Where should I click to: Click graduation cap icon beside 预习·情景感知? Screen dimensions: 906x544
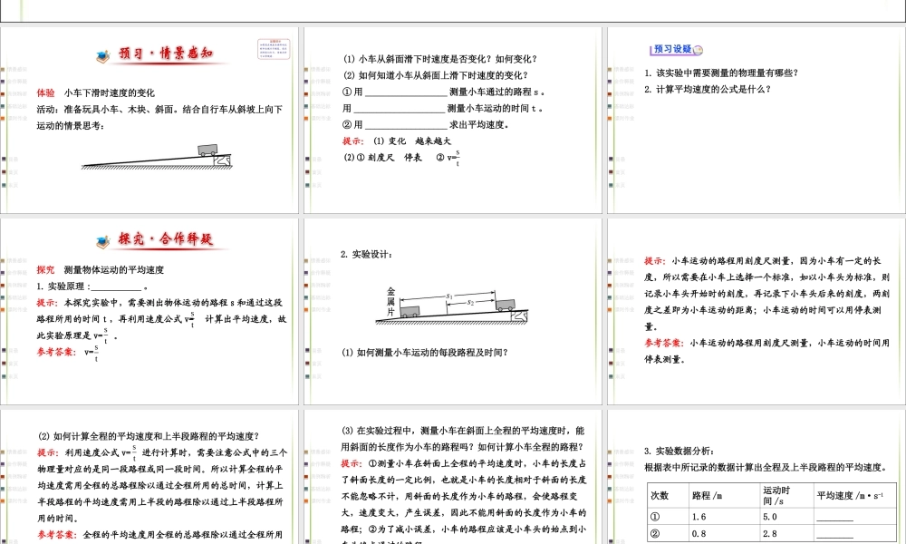pos(103,53)
